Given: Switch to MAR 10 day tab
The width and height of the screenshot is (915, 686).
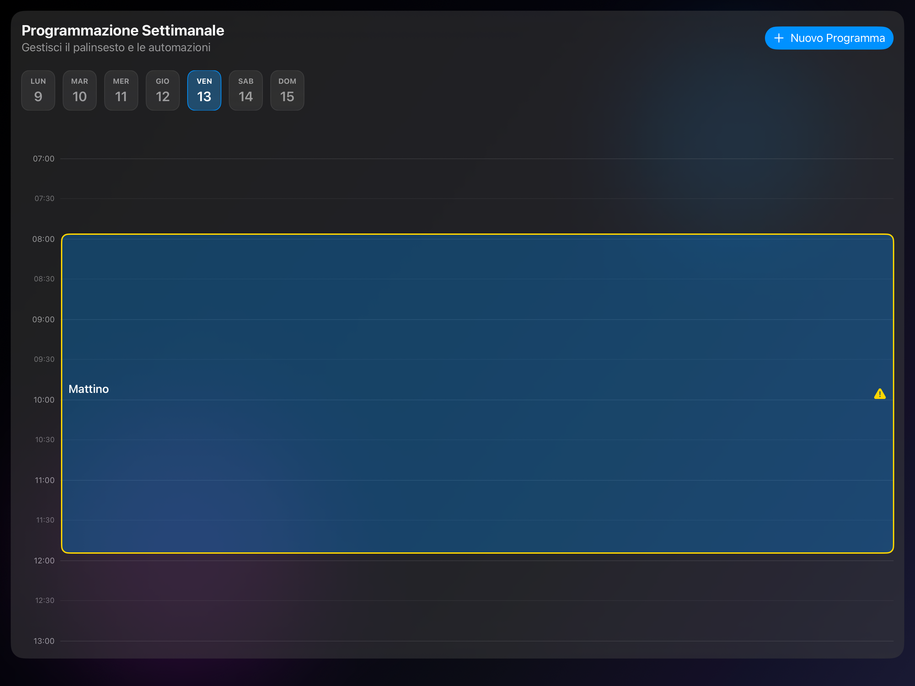Looking at the screenshot, I should pos(79,90).
